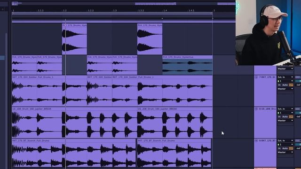Select the loop brace below the ruler
The height and width of the screenshot is (169, 301).
tap(112, 13)
